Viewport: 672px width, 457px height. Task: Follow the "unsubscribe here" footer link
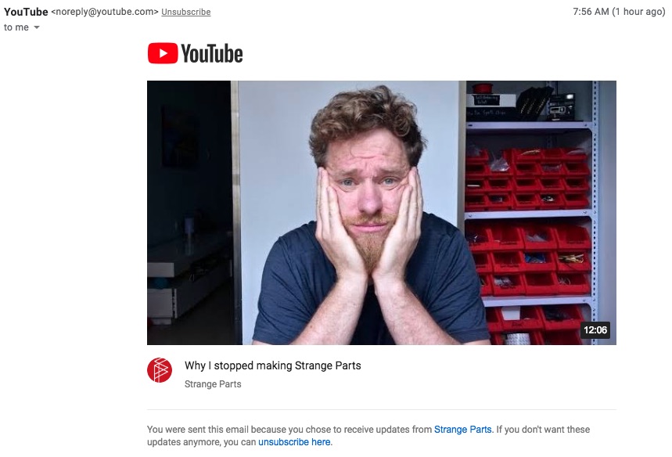294,442
